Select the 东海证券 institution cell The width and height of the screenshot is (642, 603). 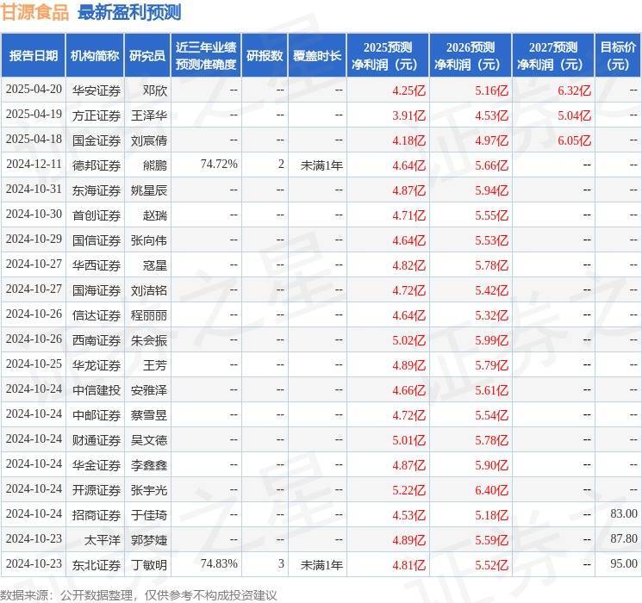97,190
